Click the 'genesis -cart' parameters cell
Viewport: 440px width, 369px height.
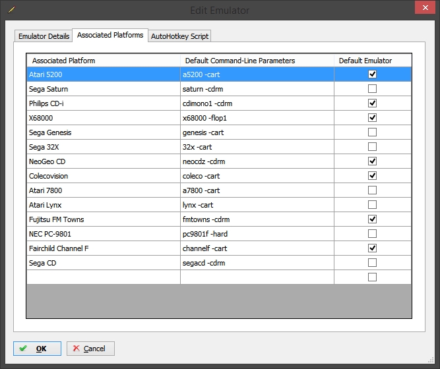click(x=257, y=132)
